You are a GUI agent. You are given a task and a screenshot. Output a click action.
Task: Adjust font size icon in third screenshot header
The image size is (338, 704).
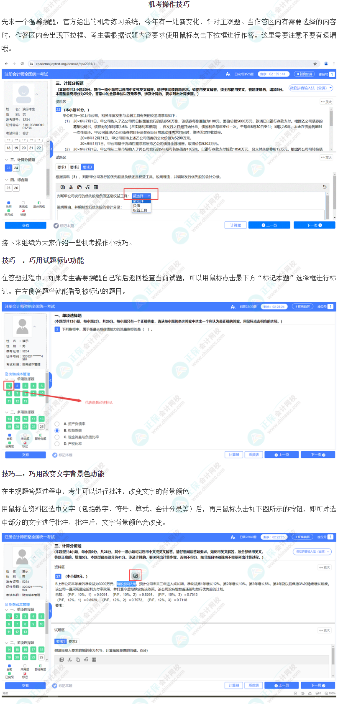pyautogui.click(x=233, y=537)
